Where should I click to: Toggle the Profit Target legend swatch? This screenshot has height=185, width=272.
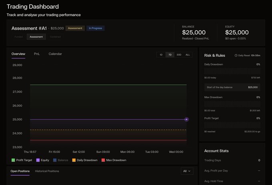coord(13,160)
